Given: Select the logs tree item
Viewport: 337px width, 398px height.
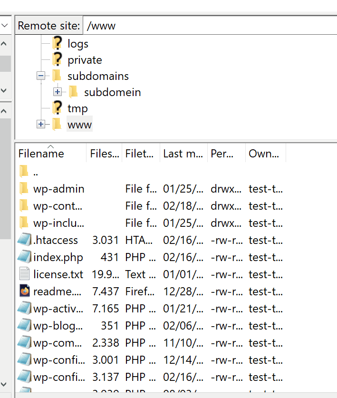Looking at the screenshot, I should (x=78, y=44).
